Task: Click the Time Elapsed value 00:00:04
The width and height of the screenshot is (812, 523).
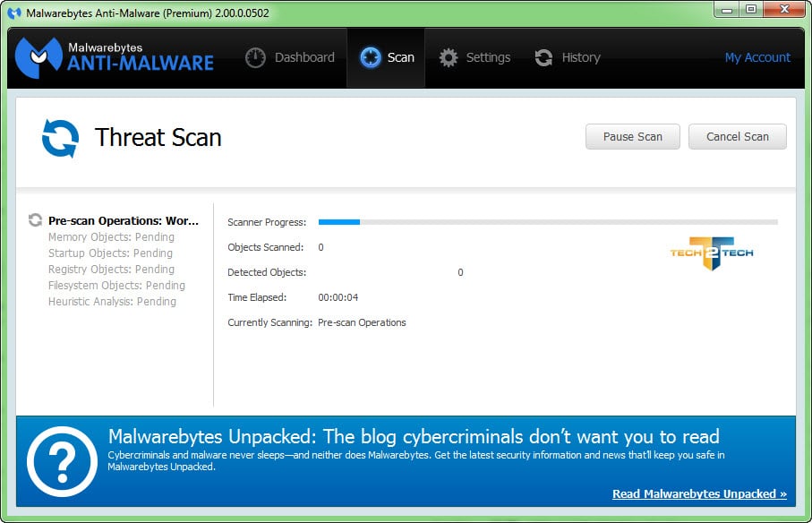Action: click(x=338, y=297)
